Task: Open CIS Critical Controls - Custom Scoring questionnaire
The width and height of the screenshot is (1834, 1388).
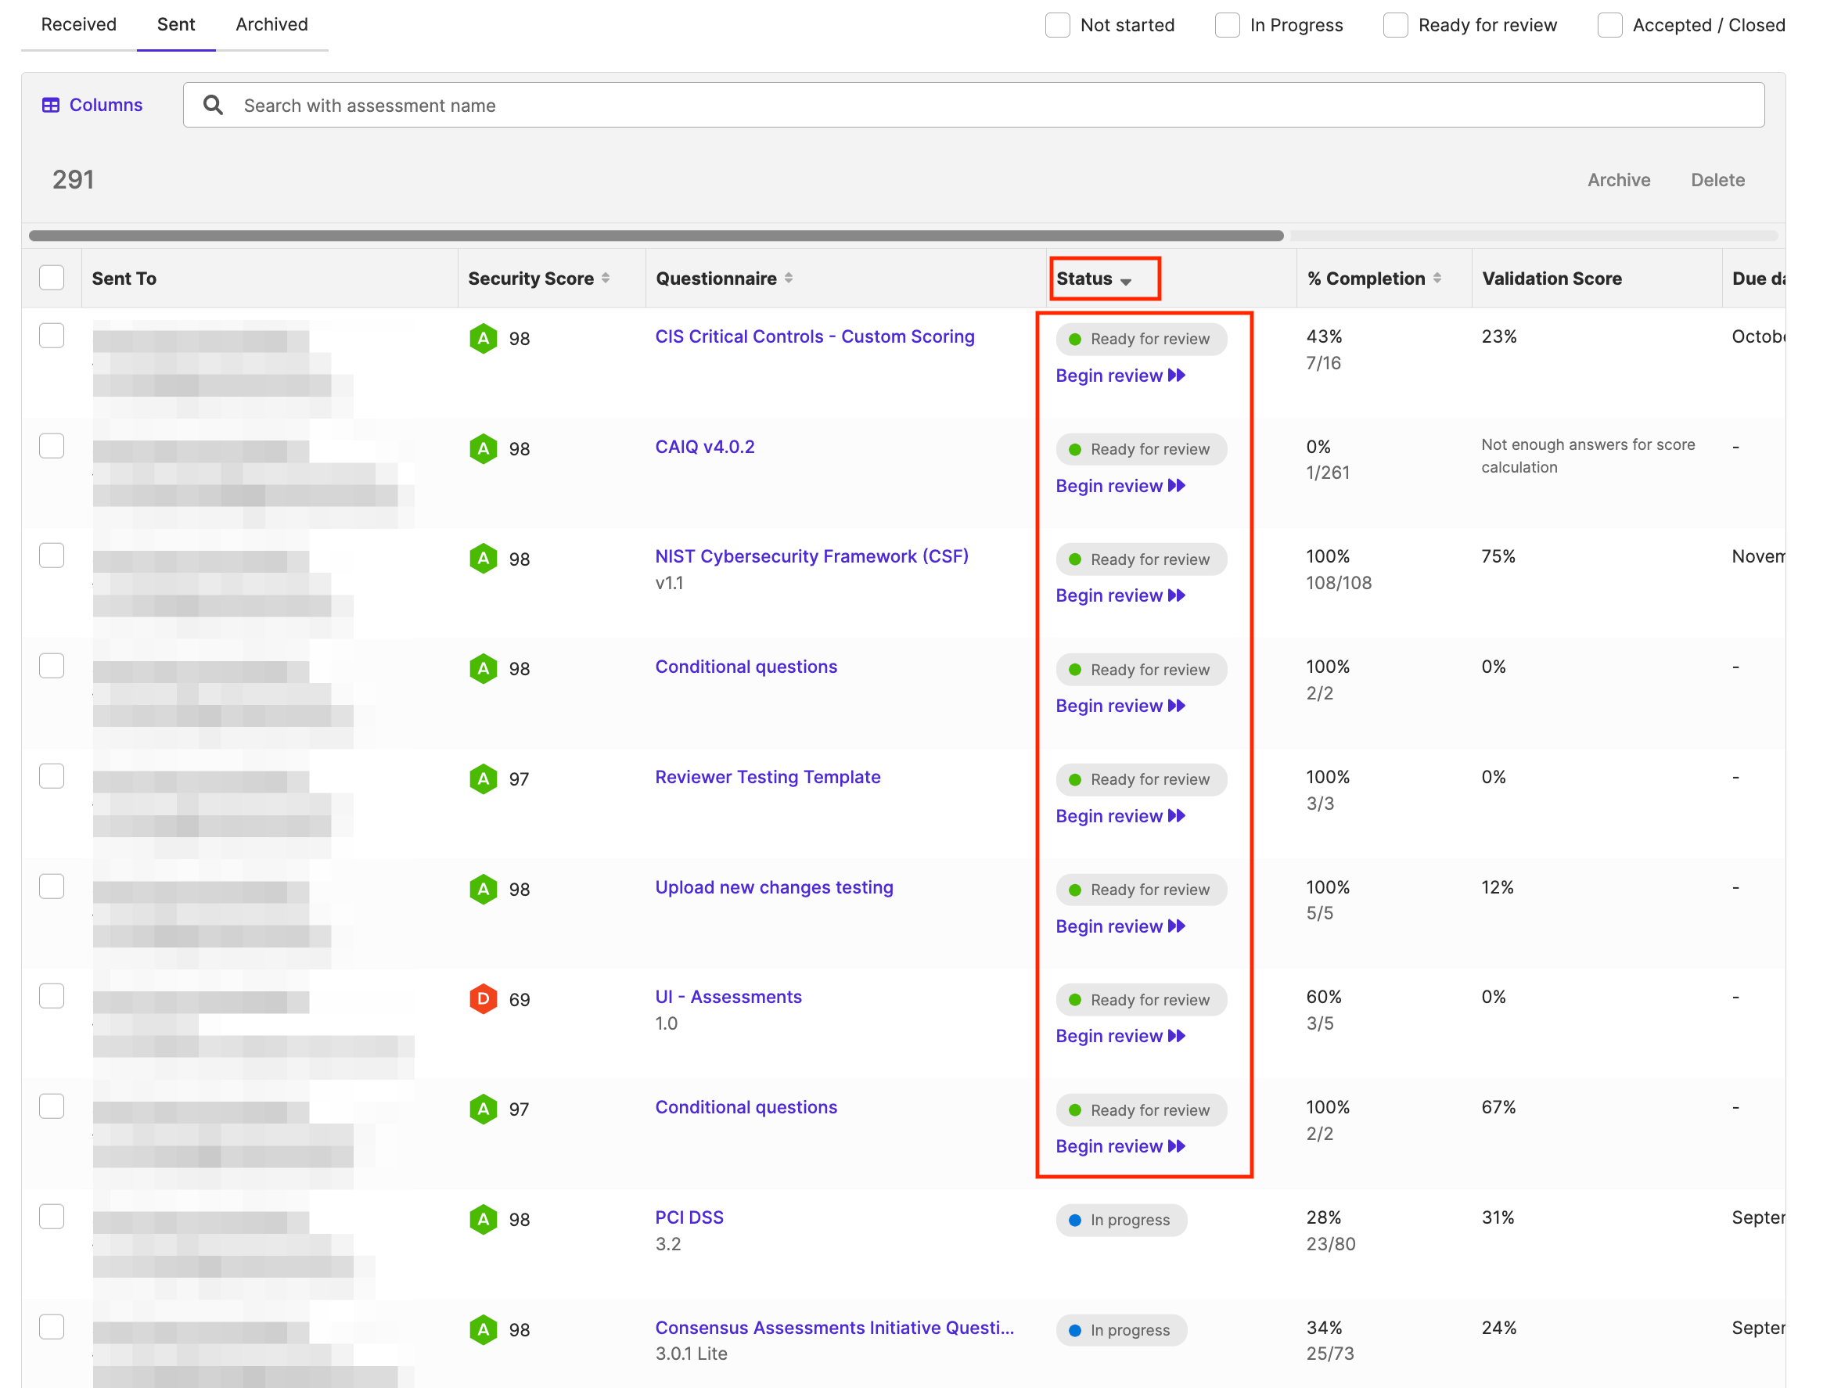Action: click(815, 336)
